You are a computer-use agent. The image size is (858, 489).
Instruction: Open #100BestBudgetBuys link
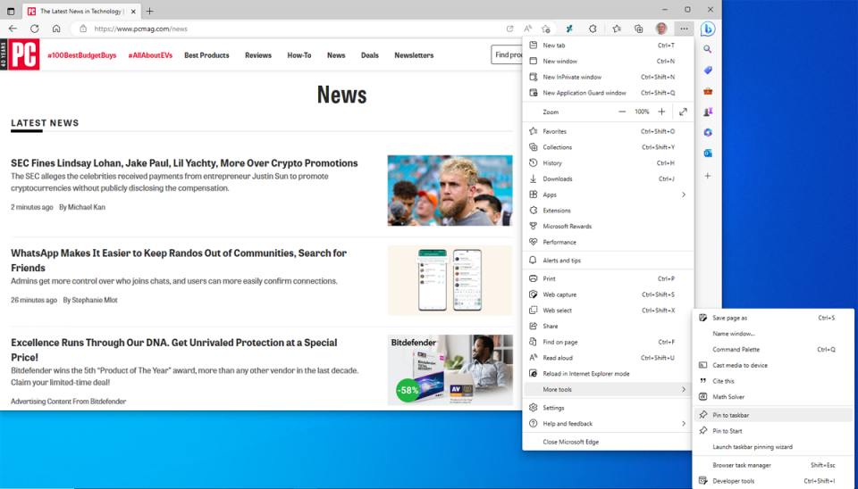pyautogui.click(x=82, y=55)
